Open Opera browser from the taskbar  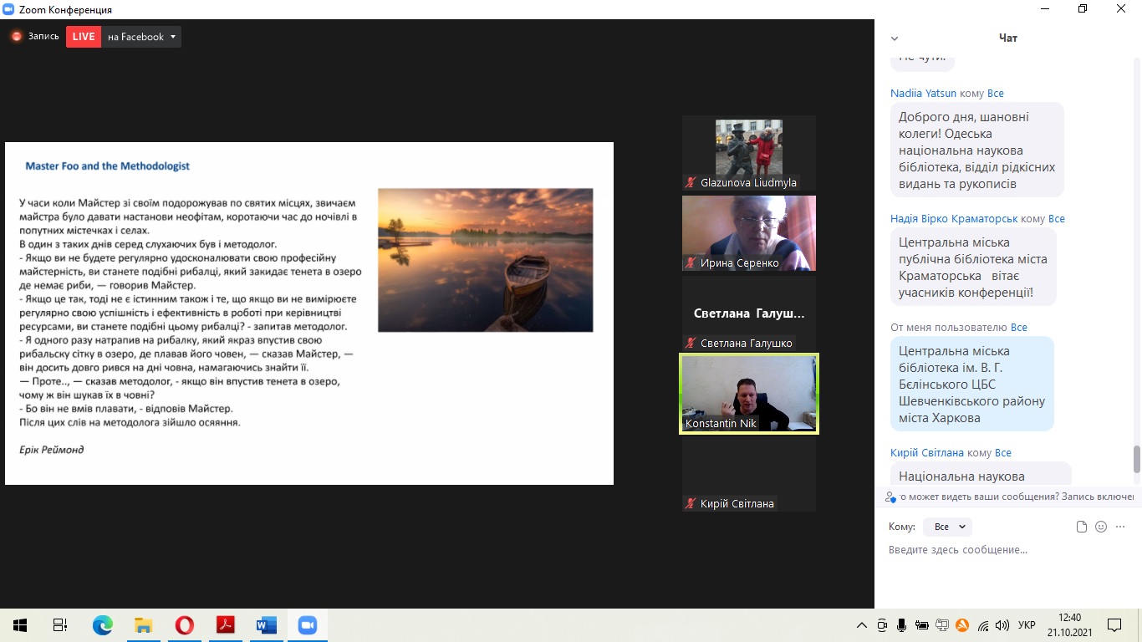pos(185,624)
